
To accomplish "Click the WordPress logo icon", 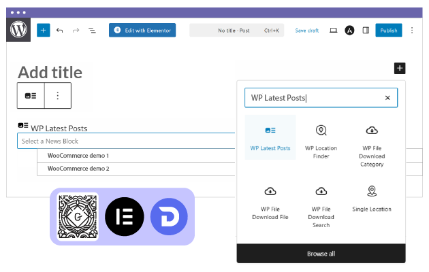I will (x=18, y=31).
